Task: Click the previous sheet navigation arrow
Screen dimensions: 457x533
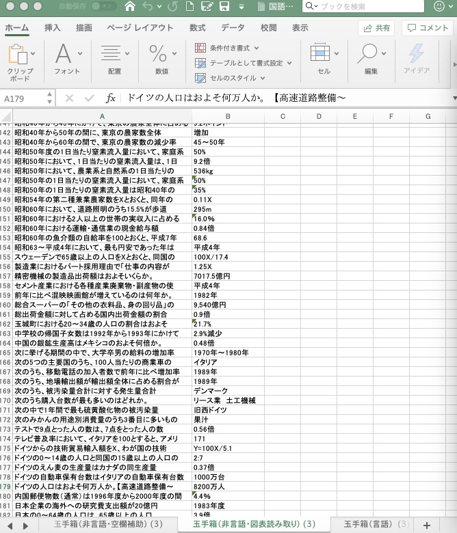Action: click(10, 525)
